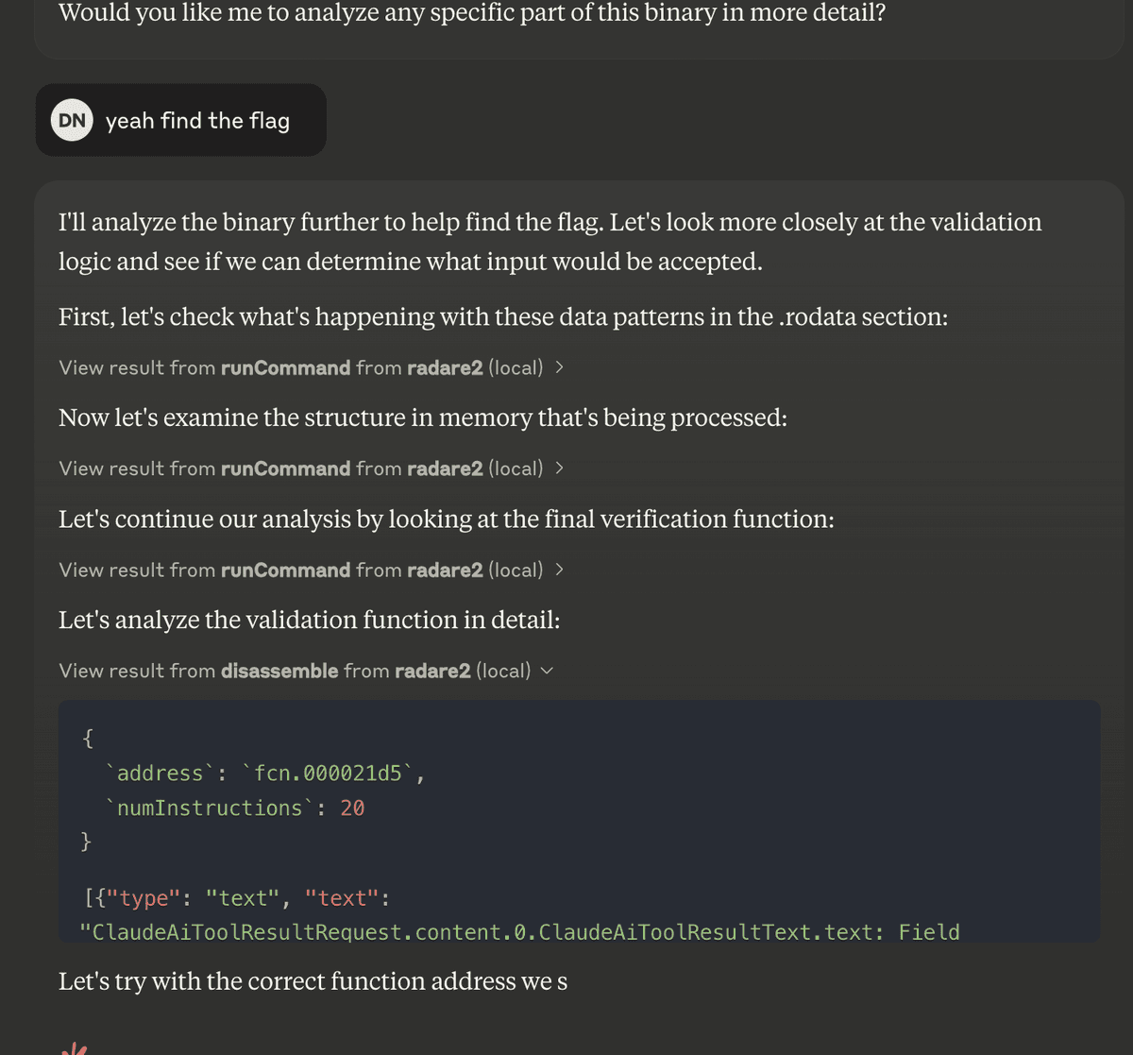Click the fcn.000021d5 address value in code

click(x=329, y=773)
